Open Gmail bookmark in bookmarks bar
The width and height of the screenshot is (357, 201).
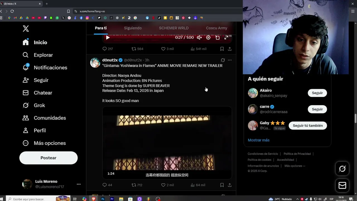15,18
